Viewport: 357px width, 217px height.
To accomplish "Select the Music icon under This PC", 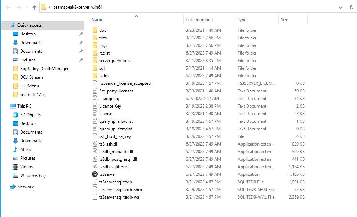I will (16, 149).
